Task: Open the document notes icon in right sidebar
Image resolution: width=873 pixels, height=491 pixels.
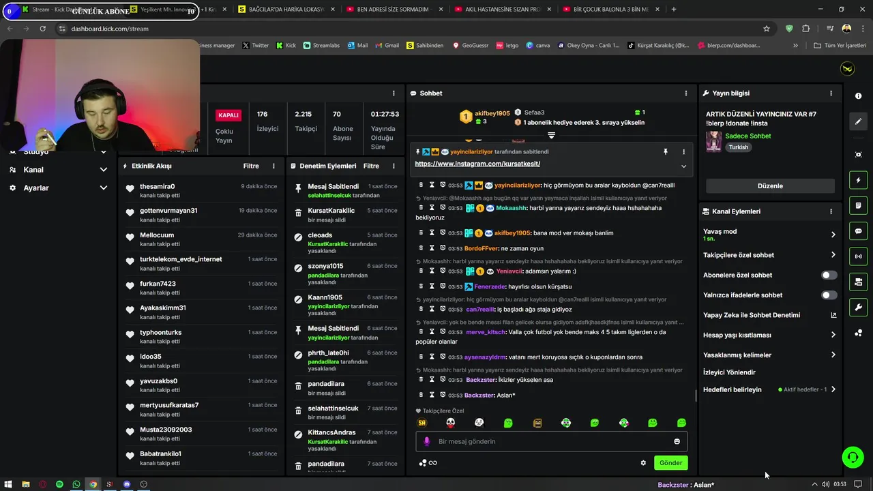Action: [858, 205]
